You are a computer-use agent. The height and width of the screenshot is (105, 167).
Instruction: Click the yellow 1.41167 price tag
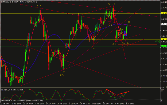pyautogui.click(x=164, y=13)
